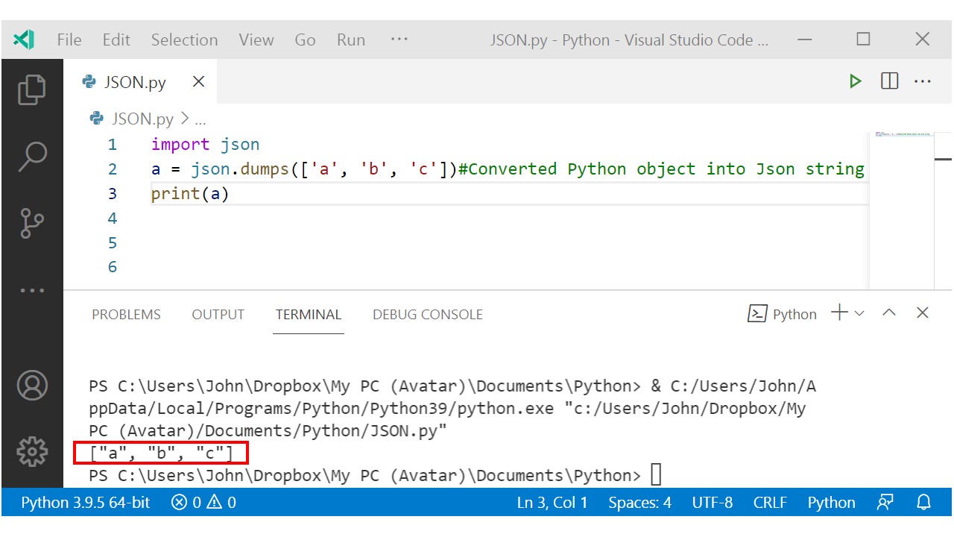Open the editor More Actions menu
The image size is (954, 537).
click(x=923, y=81)
